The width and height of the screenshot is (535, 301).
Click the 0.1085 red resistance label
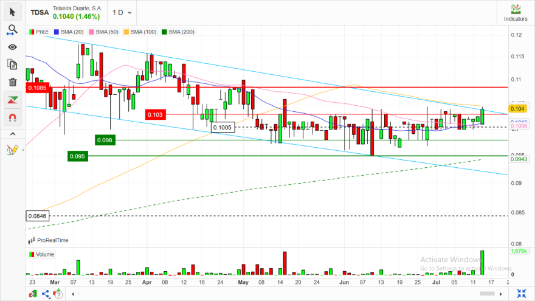click(x=38, y=88)
